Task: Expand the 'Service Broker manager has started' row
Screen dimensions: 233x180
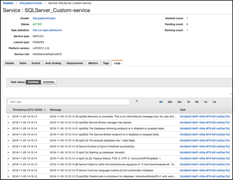Action: (8, 122)
